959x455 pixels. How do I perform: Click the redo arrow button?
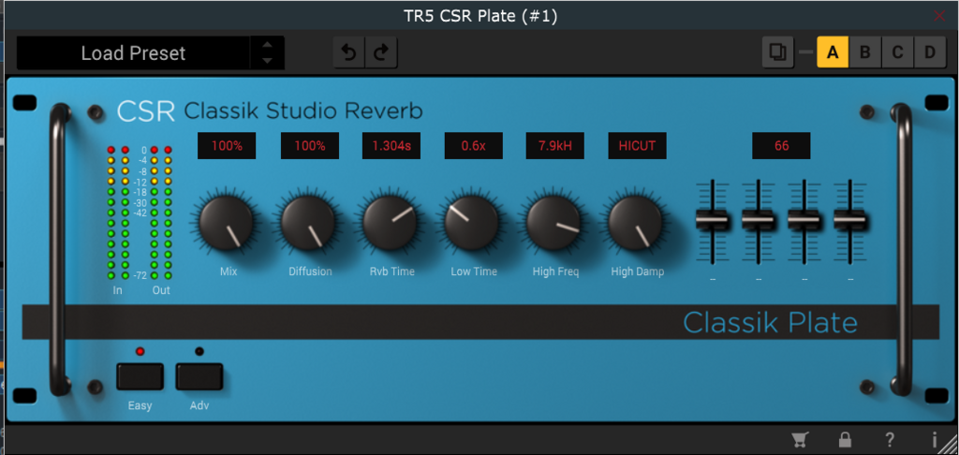[382, 53]
